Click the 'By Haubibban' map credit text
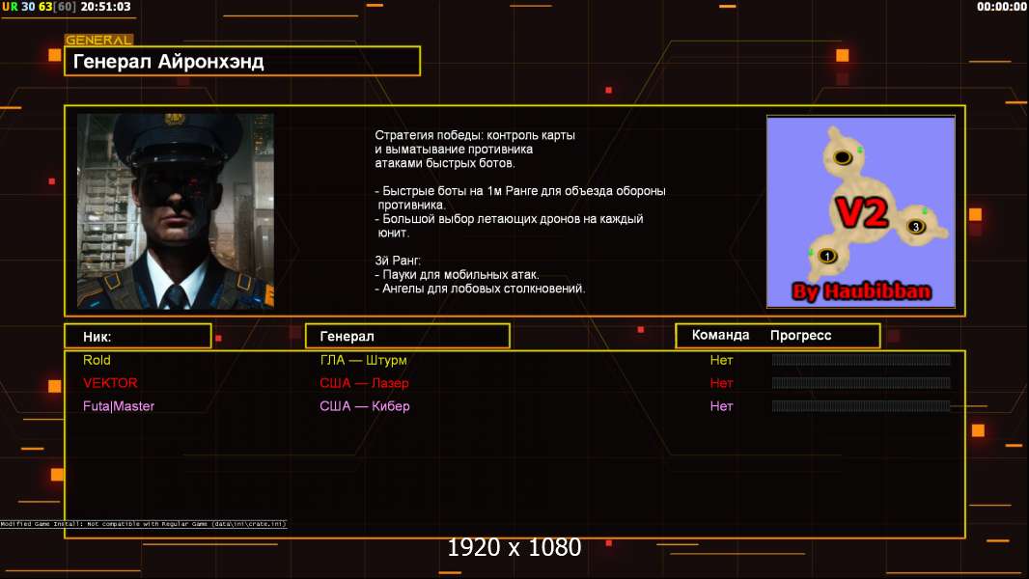This screenshot has width=1029, height=579. click(x=862, y=291)
